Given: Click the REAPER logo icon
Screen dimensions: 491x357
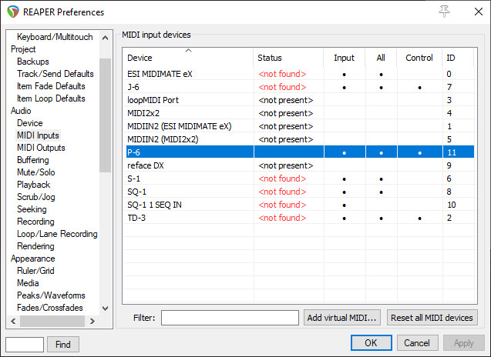Looking at the screenshot, I should [x=13, y=12].
